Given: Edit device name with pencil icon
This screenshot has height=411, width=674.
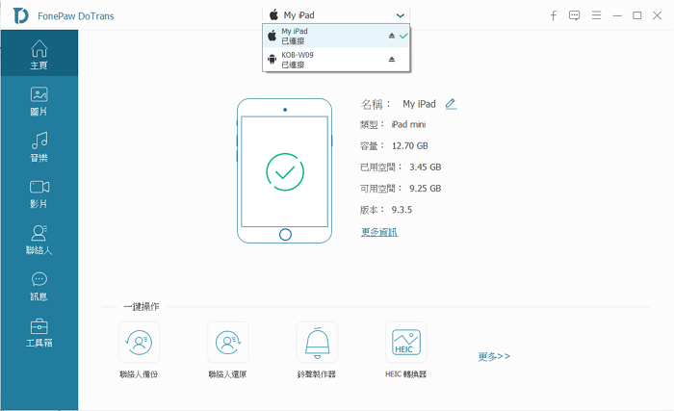Looking at the screenshot, I should coord(451,104).
